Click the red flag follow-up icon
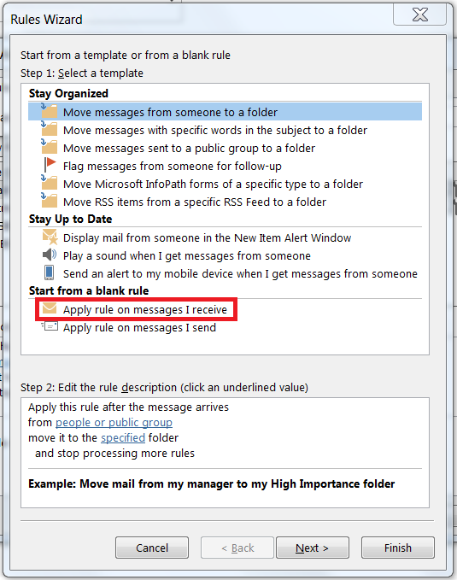The width and height of the screenshot is (457, 580). (50, 165)
